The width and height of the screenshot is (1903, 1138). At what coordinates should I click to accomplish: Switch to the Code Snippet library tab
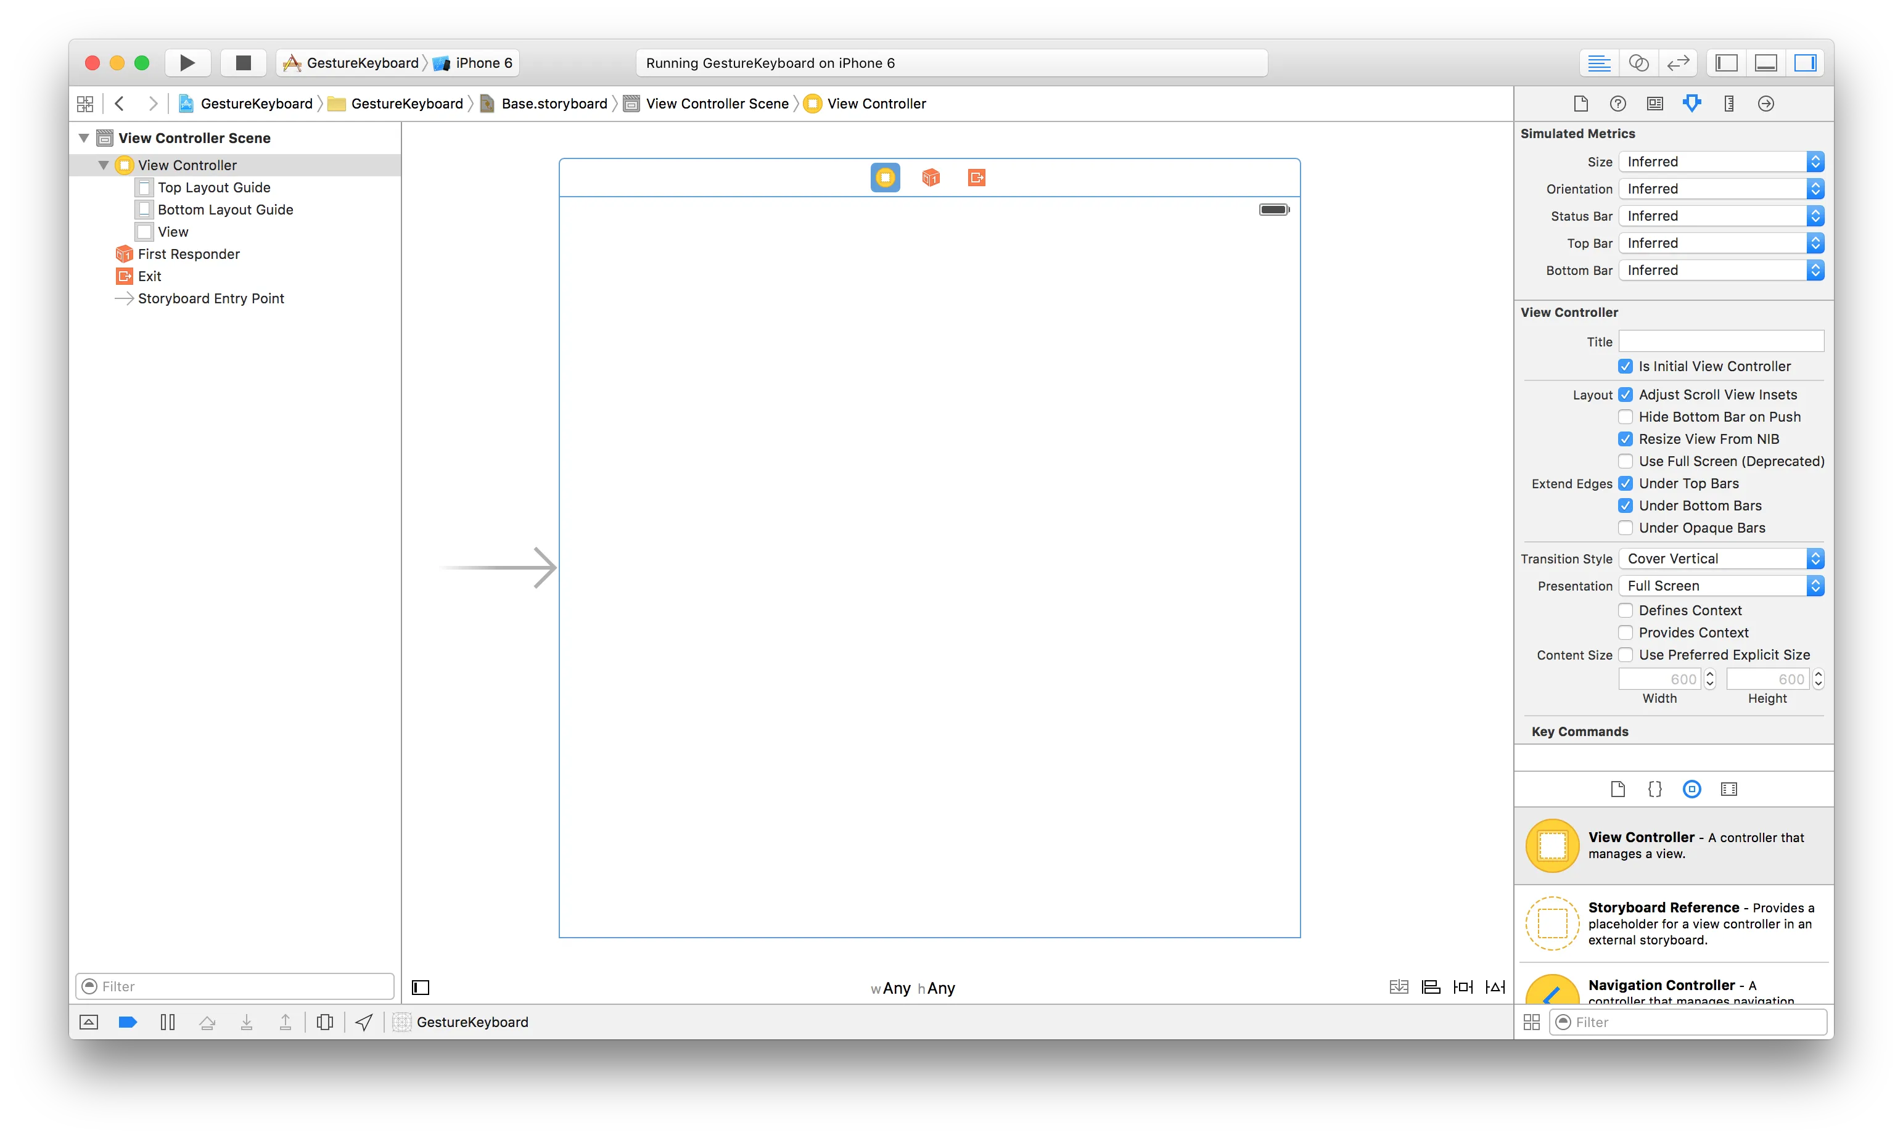click(x=1654, y=789)
